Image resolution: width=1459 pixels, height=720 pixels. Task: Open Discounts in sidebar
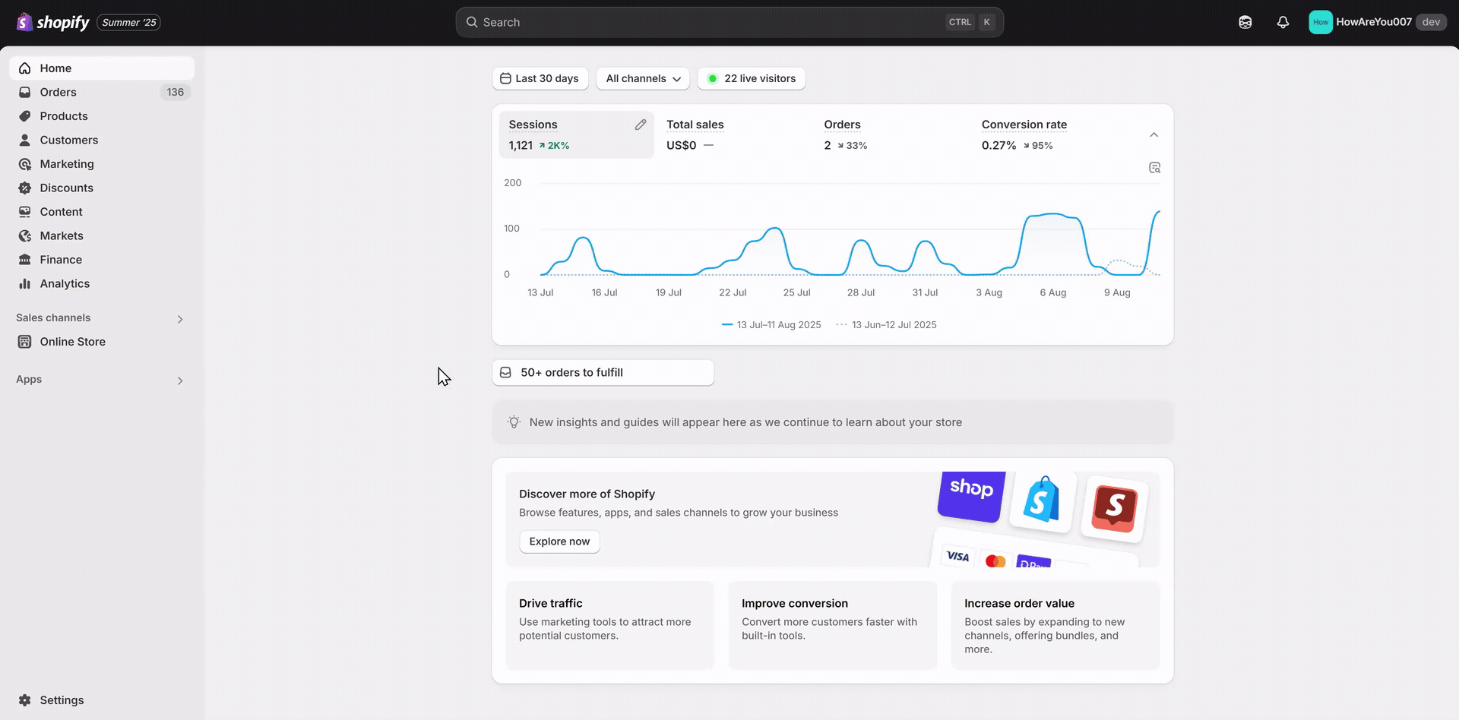[x=102, y=188]
